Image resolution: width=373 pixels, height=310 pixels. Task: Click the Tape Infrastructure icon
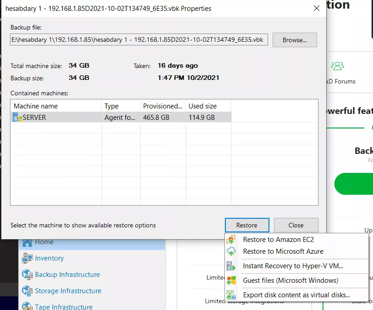(x=27, y=306)
